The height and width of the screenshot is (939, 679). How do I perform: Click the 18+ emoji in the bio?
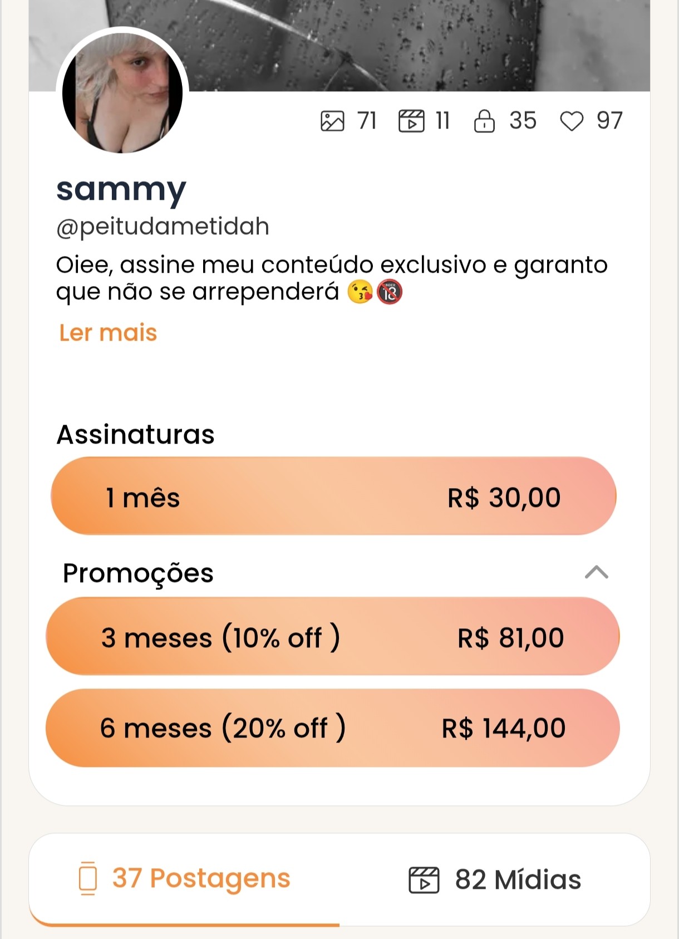coord(390,292)
